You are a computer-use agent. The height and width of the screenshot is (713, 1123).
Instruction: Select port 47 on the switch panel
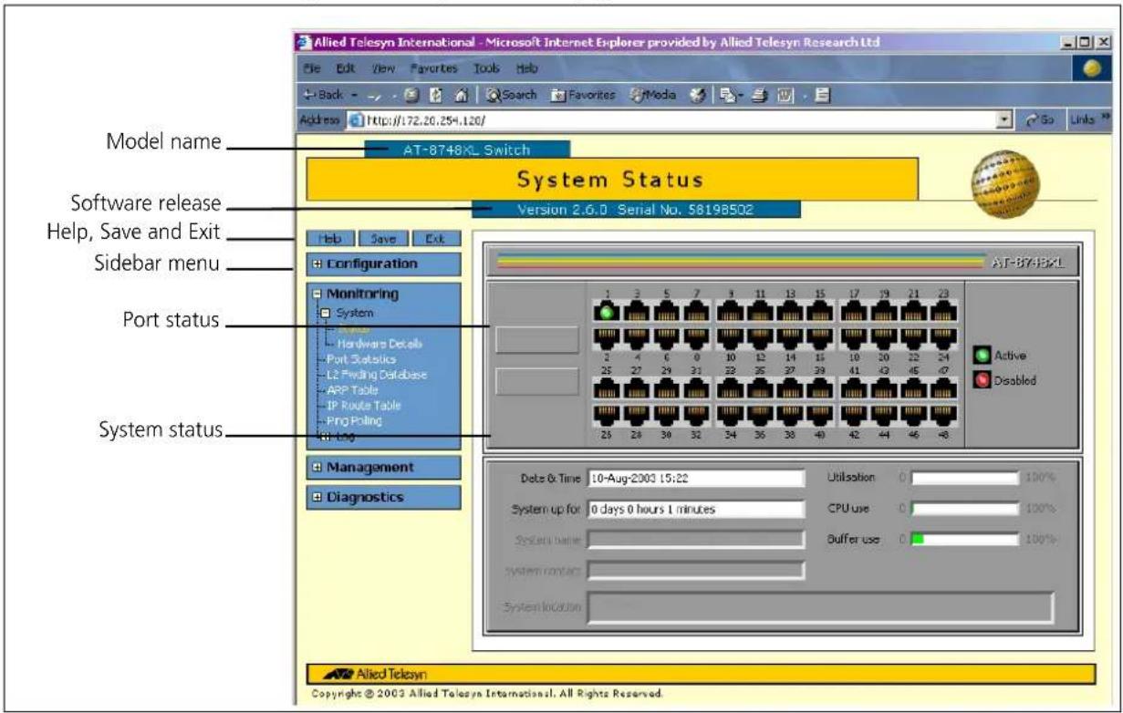pyautogui.click(x=942, y=389)
